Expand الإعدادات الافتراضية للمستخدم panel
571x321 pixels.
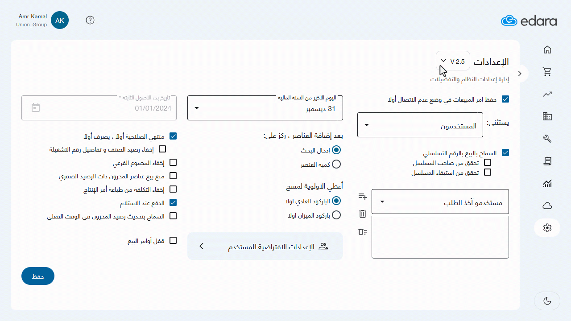[265, 246]
